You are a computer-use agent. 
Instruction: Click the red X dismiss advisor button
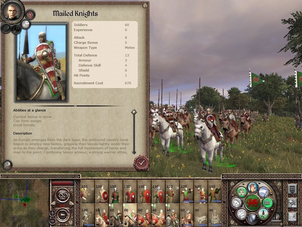coord(30,15)
